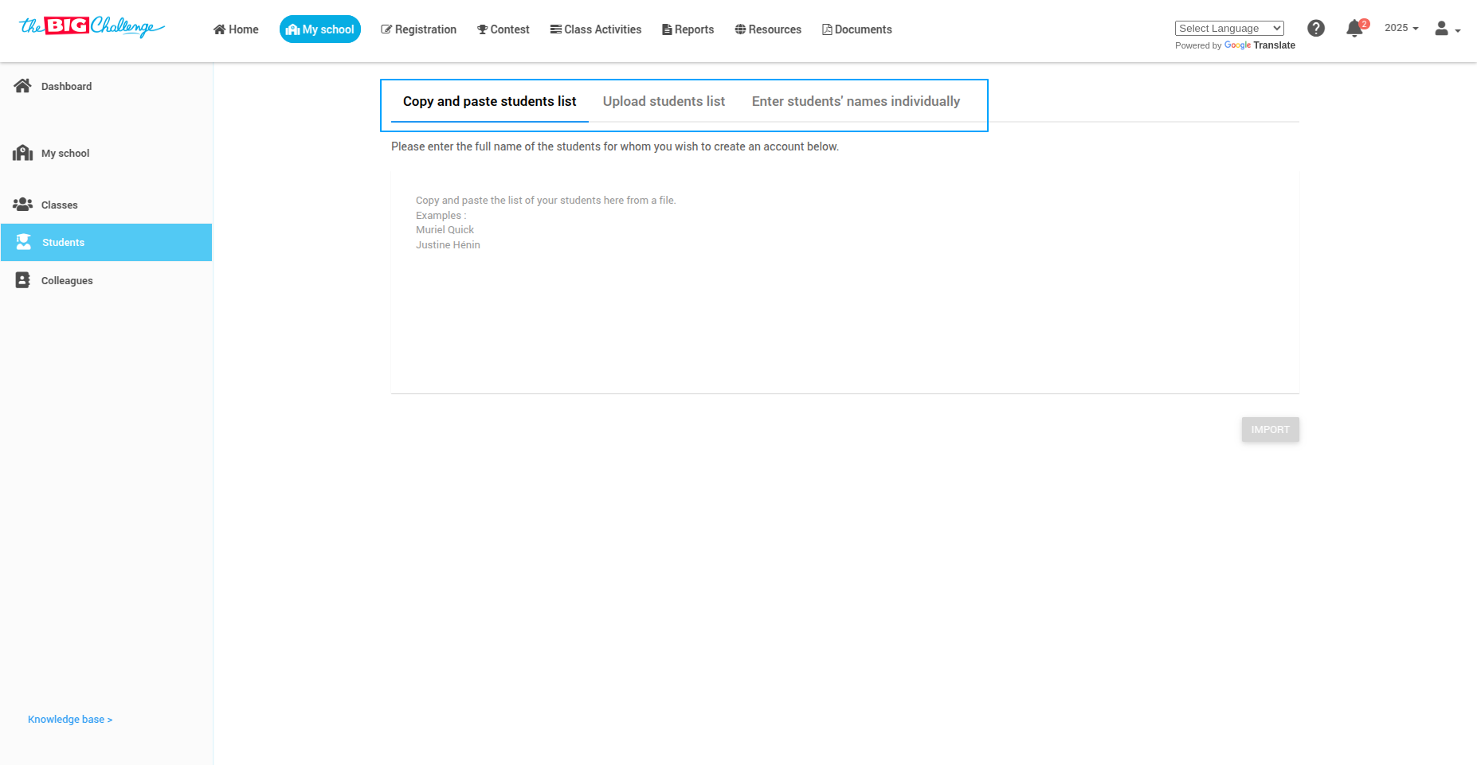Click the Colleagues contact book icon
Image resolution: width=1477 pixels, height=765 pixels.
click(23, 280)
